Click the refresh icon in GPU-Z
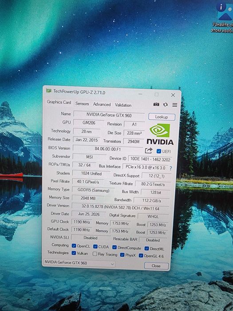 [x=166, y=104]
